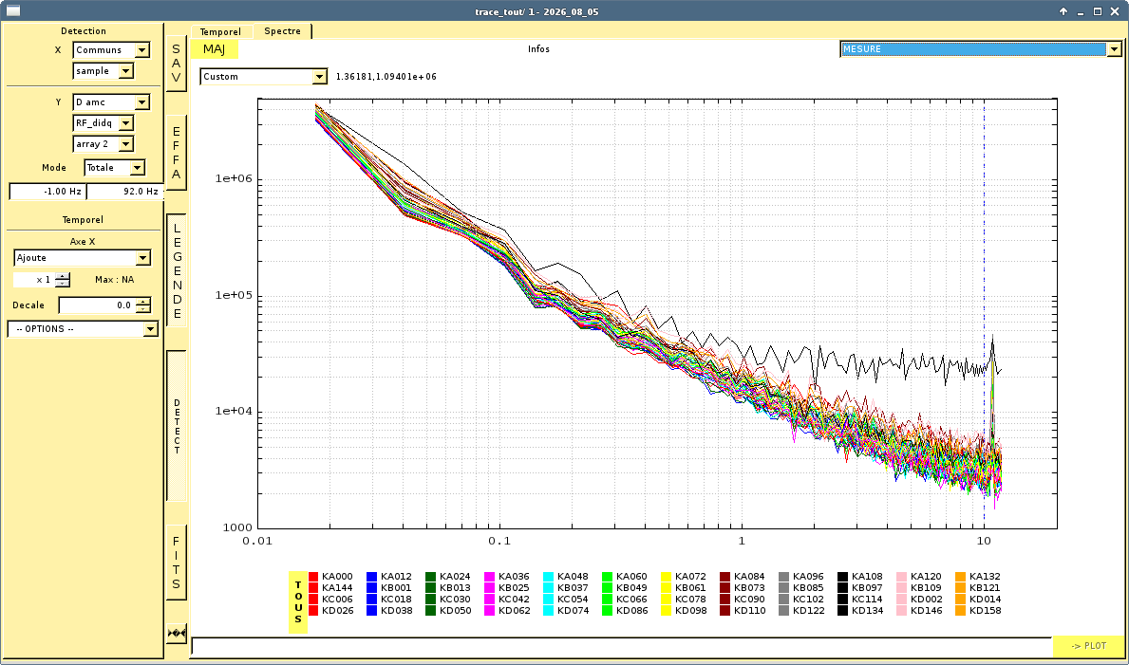Toggle the KA000 red legend swatch

[313, 577]
